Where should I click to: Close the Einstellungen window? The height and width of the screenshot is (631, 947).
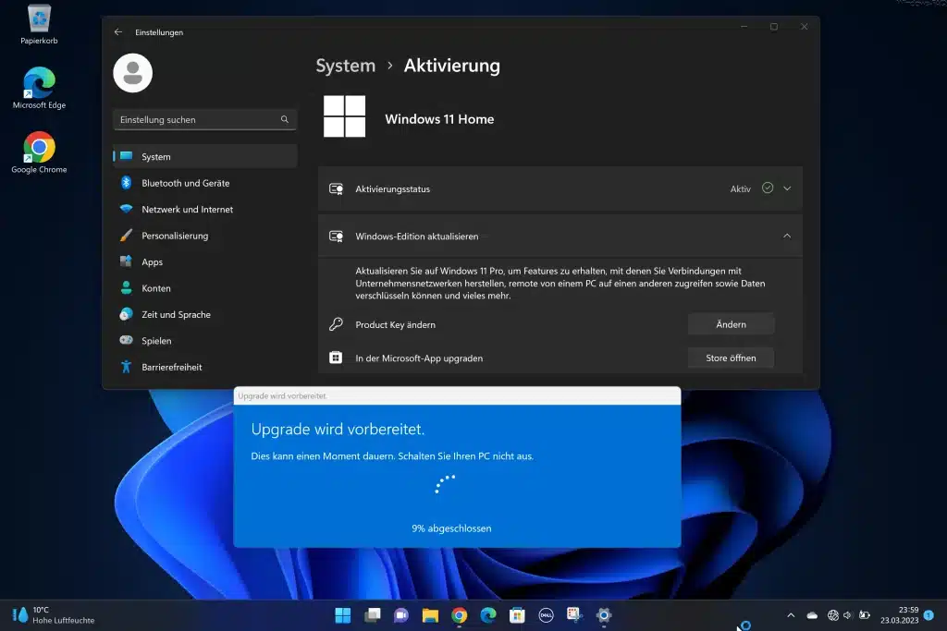click(x=804, y=27)
